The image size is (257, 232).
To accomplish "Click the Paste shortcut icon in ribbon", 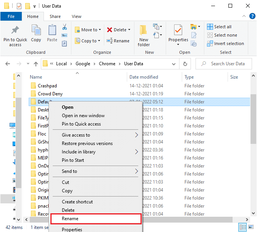I will [64, 43].
